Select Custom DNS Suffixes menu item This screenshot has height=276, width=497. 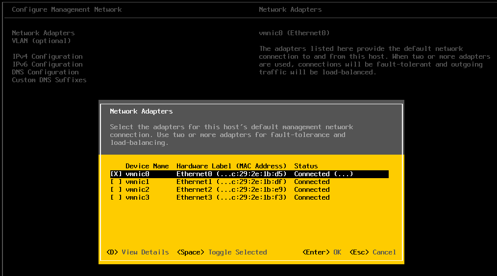[49, 80]
